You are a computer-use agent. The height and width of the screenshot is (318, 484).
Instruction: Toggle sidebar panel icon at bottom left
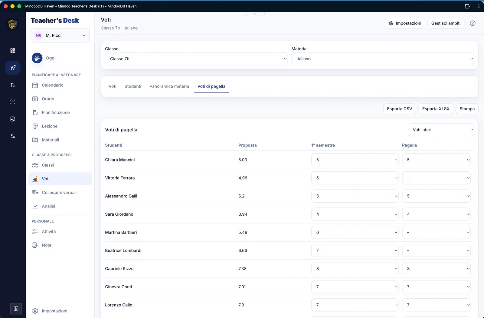click(16, 309)
